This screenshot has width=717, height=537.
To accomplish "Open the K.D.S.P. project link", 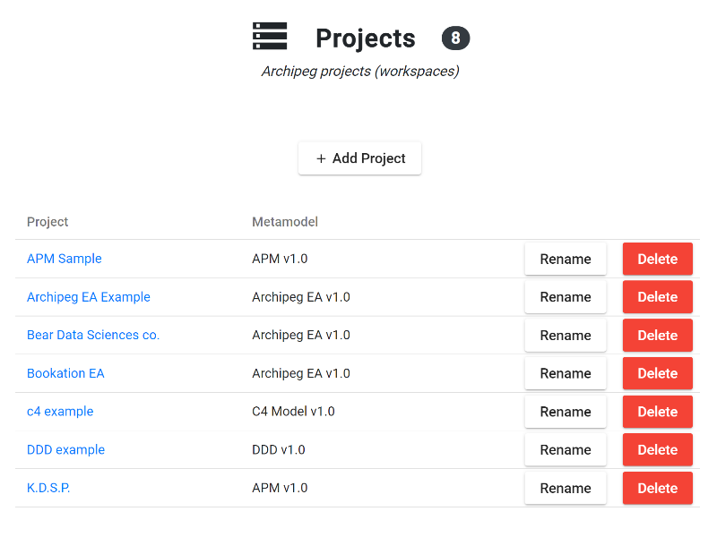I will point(48,488).
